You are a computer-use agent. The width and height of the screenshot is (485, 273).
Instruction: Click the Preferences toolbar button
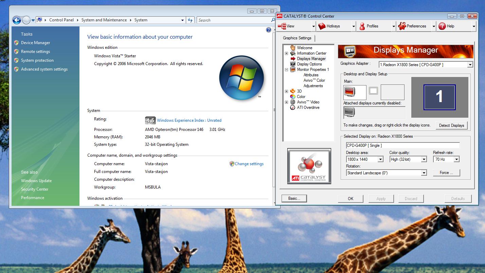coord(414,26)
